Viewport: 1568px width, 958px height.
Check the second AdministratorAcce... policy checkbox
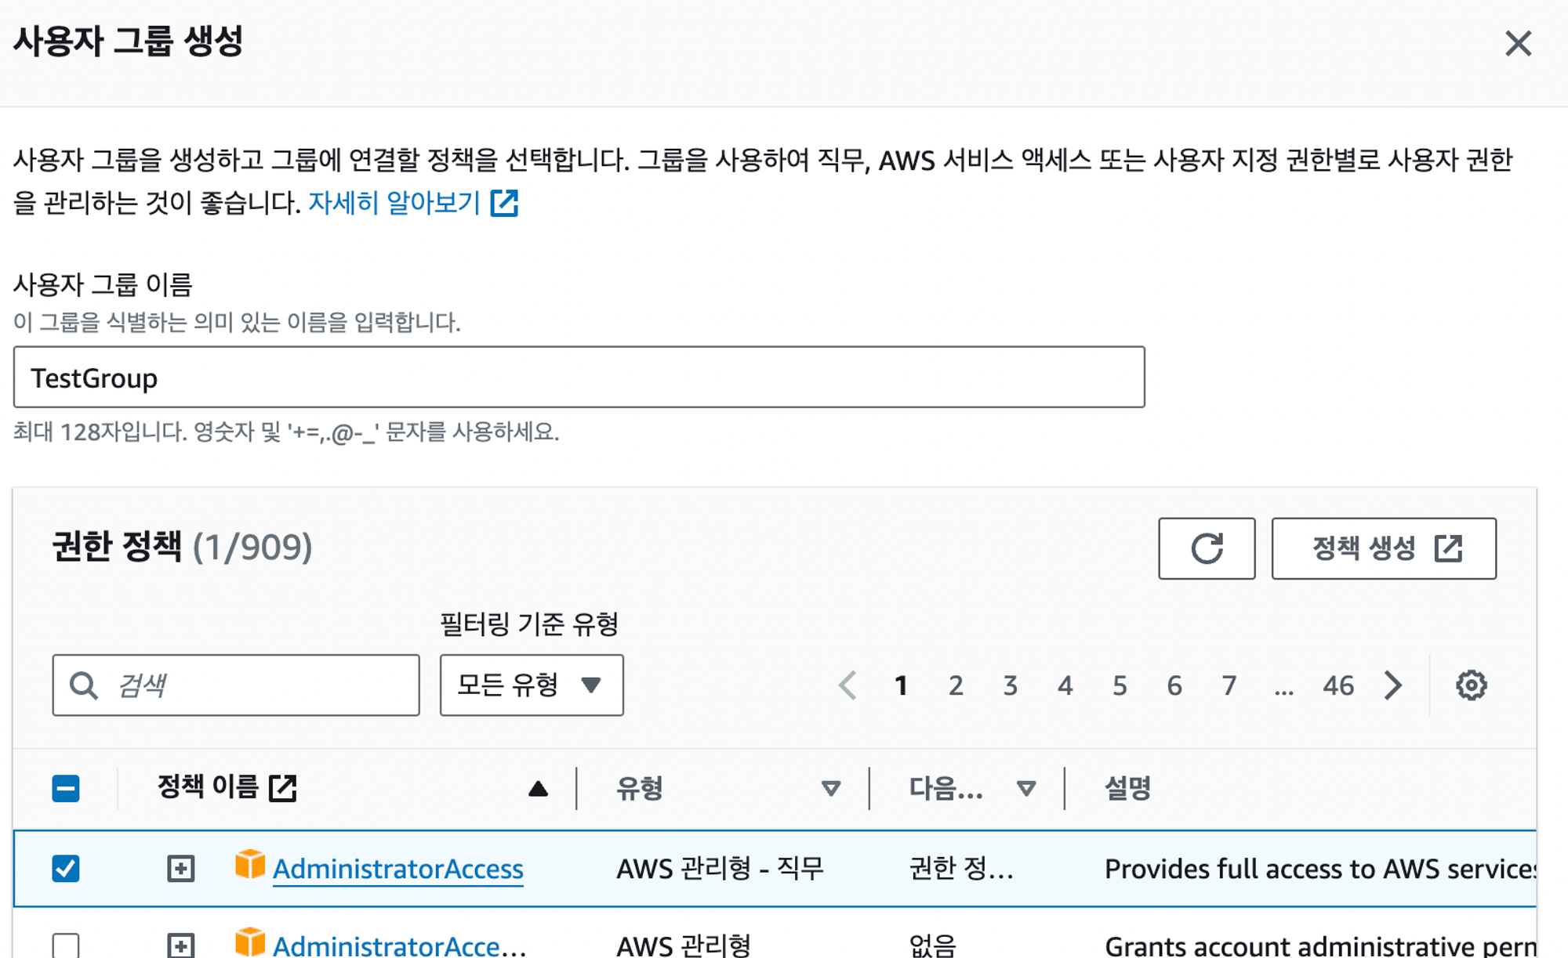(x=66, y=945)
